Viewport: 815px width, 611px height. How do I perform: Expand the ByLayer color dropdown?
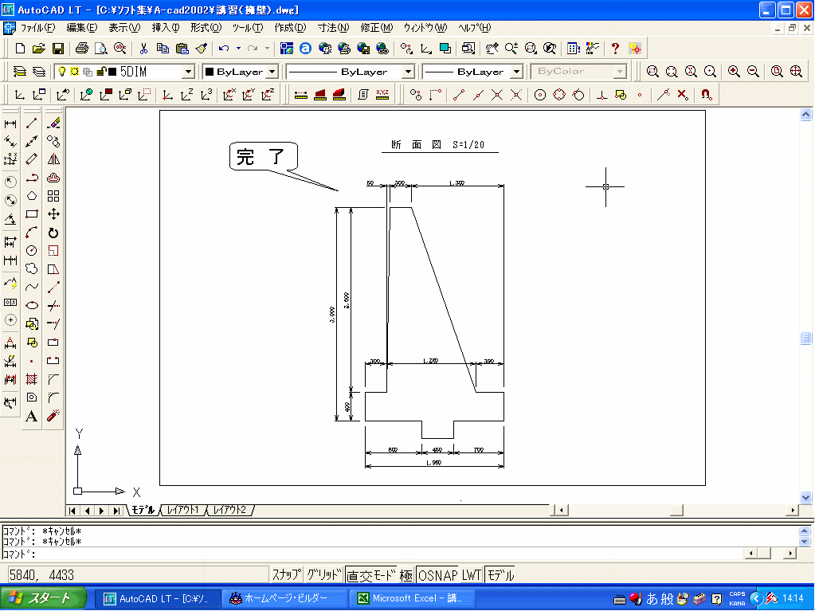click(272, 71)
